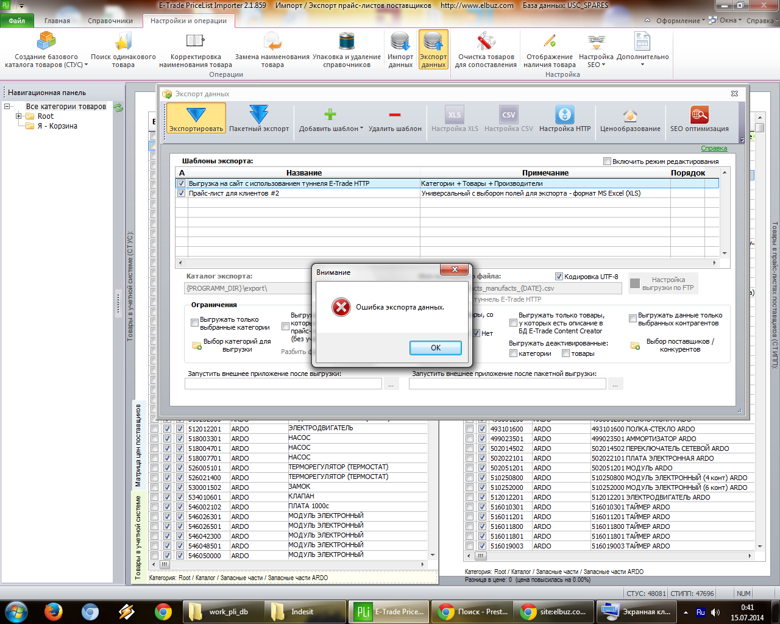Toggle Кодировка UTF-8 checkbox
The width and height of the screenshot is (780, 624).
point(559,277)
